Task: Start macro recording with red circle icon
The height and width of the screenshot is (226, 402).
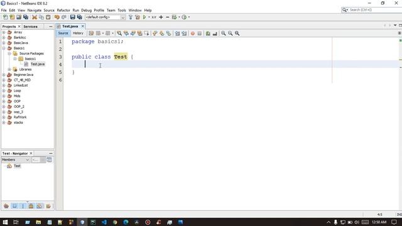Action: [x=193, y=33]
